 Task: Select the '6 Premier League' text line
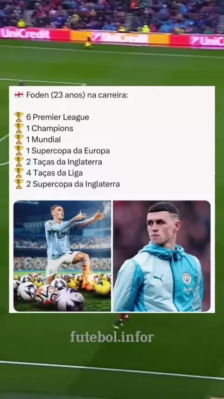pyautogui.click(x=58, y=117)
